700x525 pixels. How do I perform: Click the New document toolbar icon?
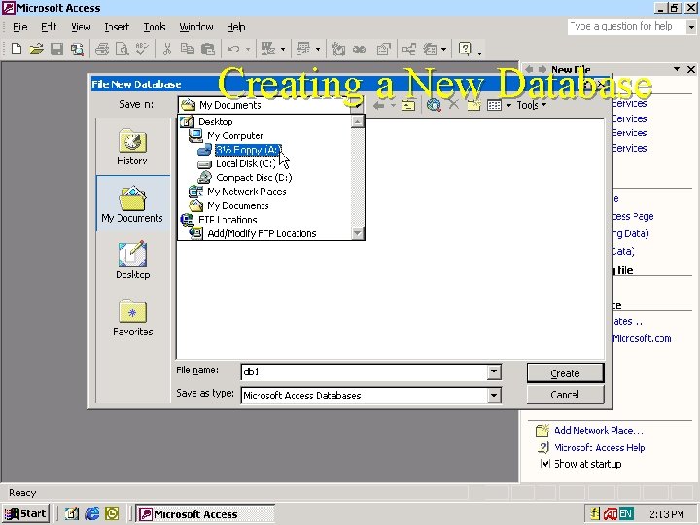click(17, 49)
